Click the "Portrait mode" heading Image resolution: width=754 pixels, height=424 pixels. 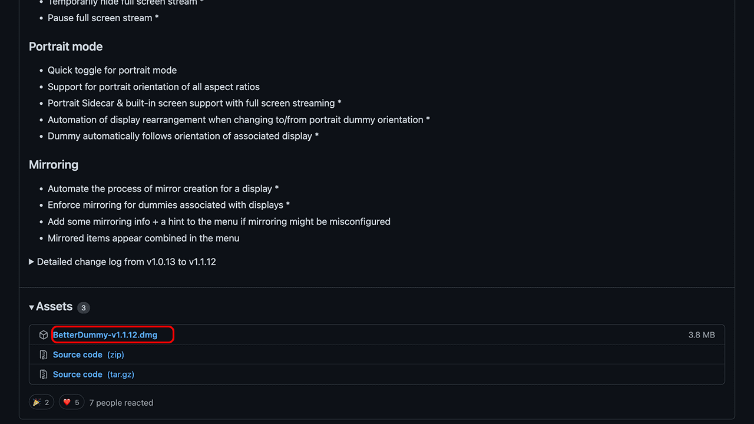tap(65, 47)
